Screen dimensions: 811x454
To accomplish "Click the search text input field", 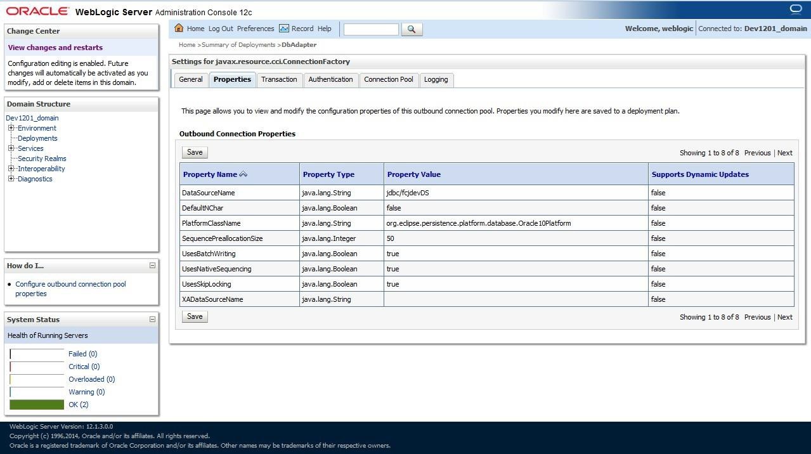I will 371,29.
